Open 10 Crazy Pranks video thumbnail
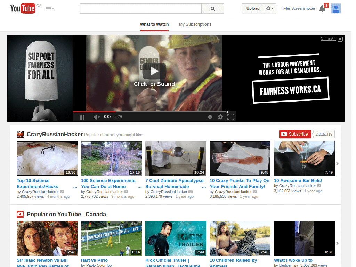 pos(240,159)
